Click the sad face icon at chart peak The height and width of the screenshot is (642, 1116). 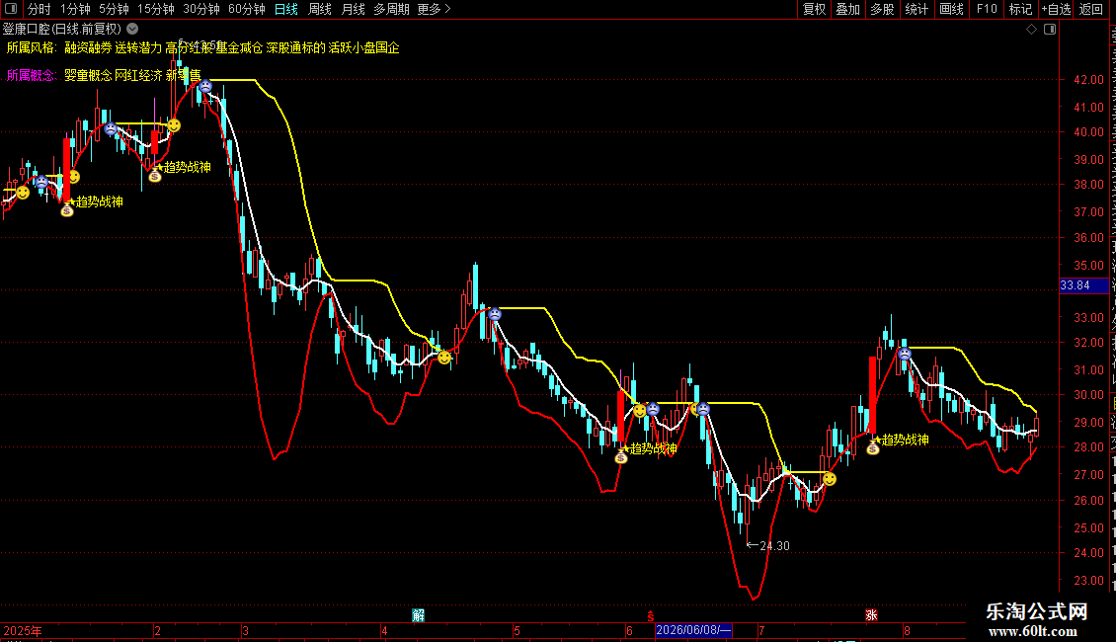(205, 87)
